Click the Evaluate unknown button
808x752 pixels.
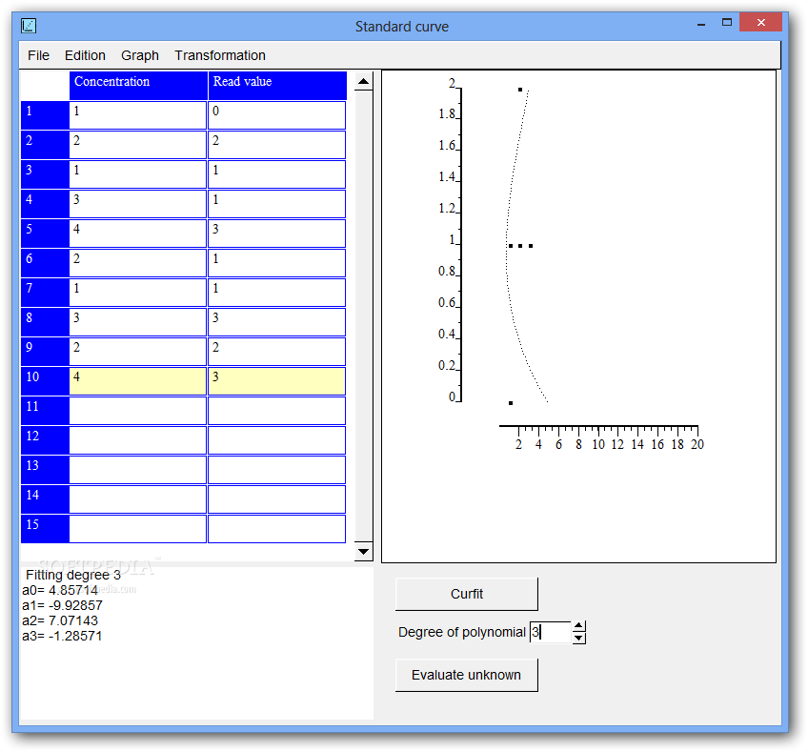[467, 675]
